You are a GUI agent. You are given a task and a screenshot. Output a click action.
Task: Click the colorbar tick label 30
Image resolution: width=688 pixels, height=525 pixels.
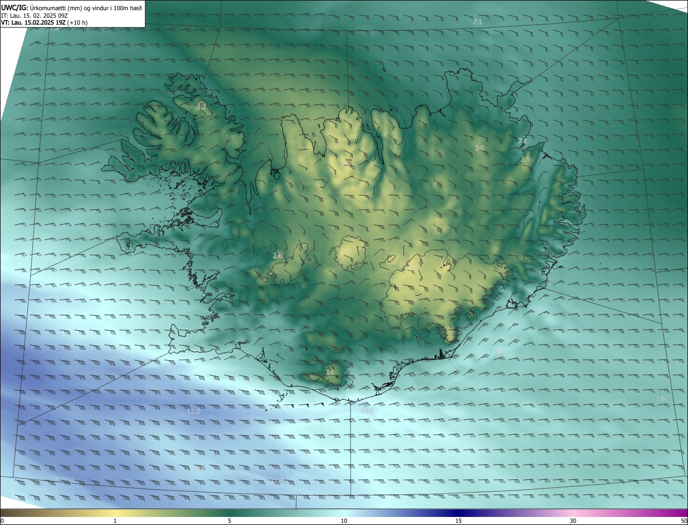tap(573, 521)
